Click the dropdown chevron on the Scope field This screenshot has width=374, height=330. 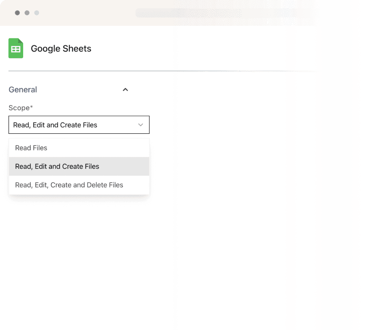141,125
